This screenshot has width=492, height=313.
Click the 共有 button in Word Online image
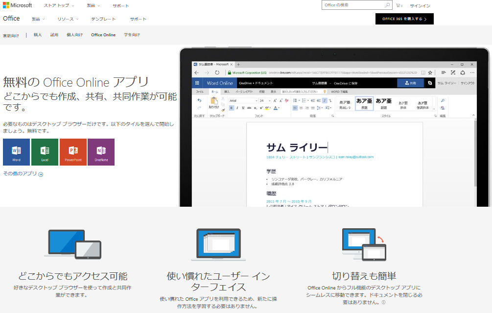tap(410, 83)
